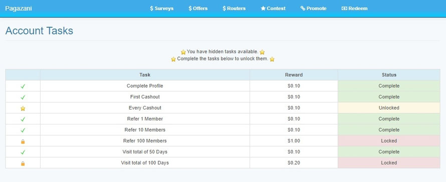Image resolution: width=446 pixels, height=182 pixels.
Task: Select the 'Refer 1 Member' task cell
Action: [x=145, y=118]
